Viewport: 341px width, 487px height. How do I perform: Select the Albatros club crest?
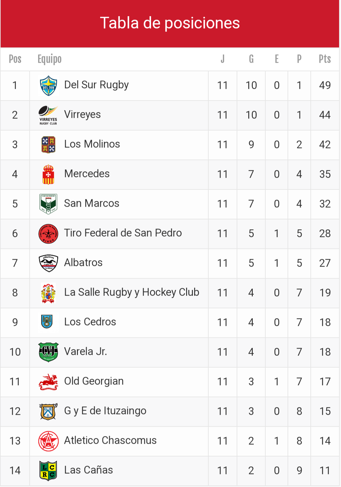pos(48,263)
